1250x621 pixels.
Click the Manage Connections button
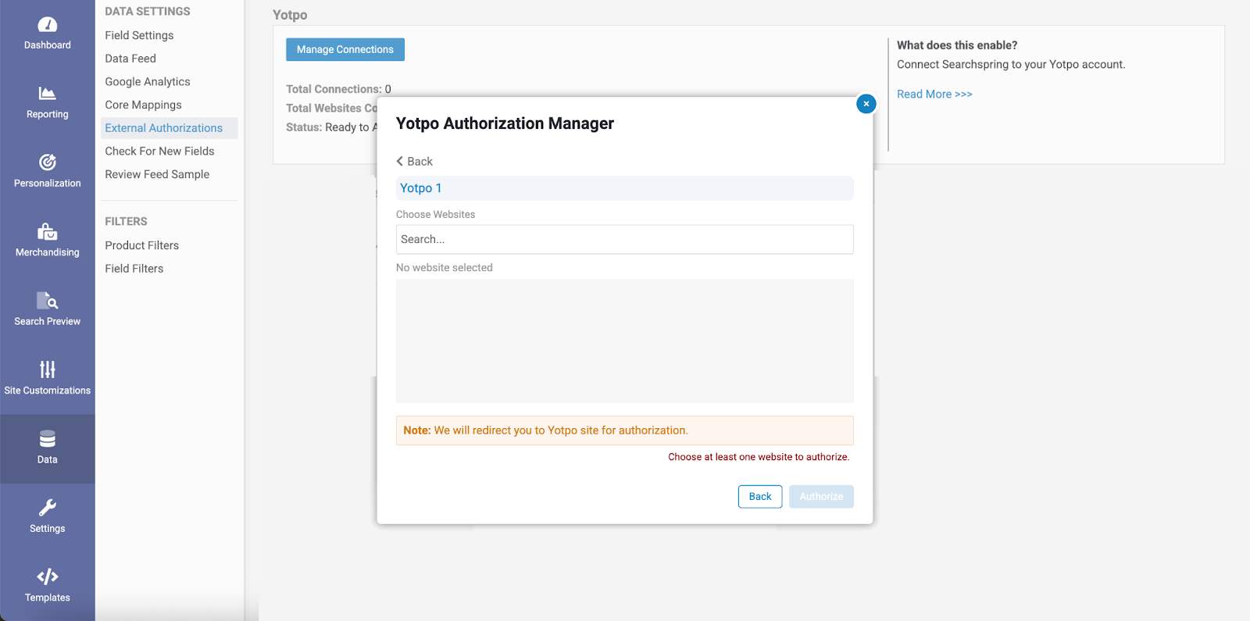coord(345,49)
